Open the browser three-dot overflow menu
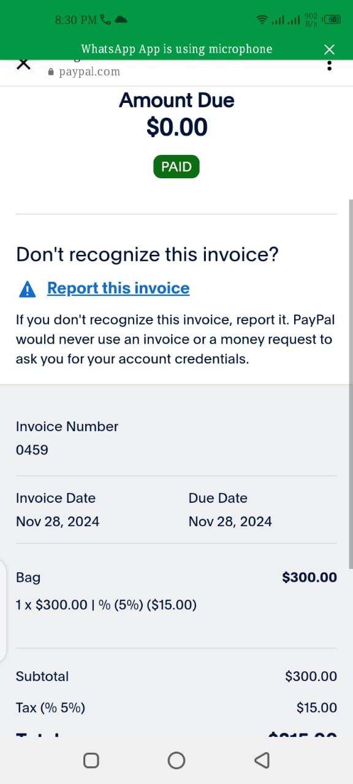The height and width of the screenshot is (784, 353). pos(330,65)
